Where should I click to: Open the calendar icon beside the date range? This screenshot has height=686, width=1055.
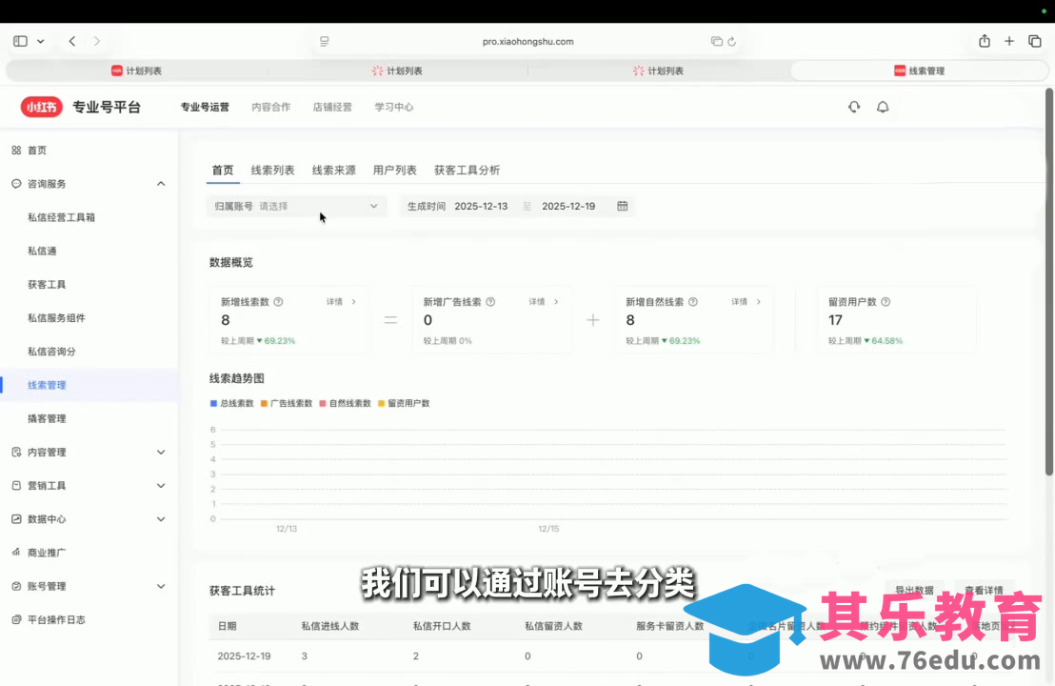(623, 206)
